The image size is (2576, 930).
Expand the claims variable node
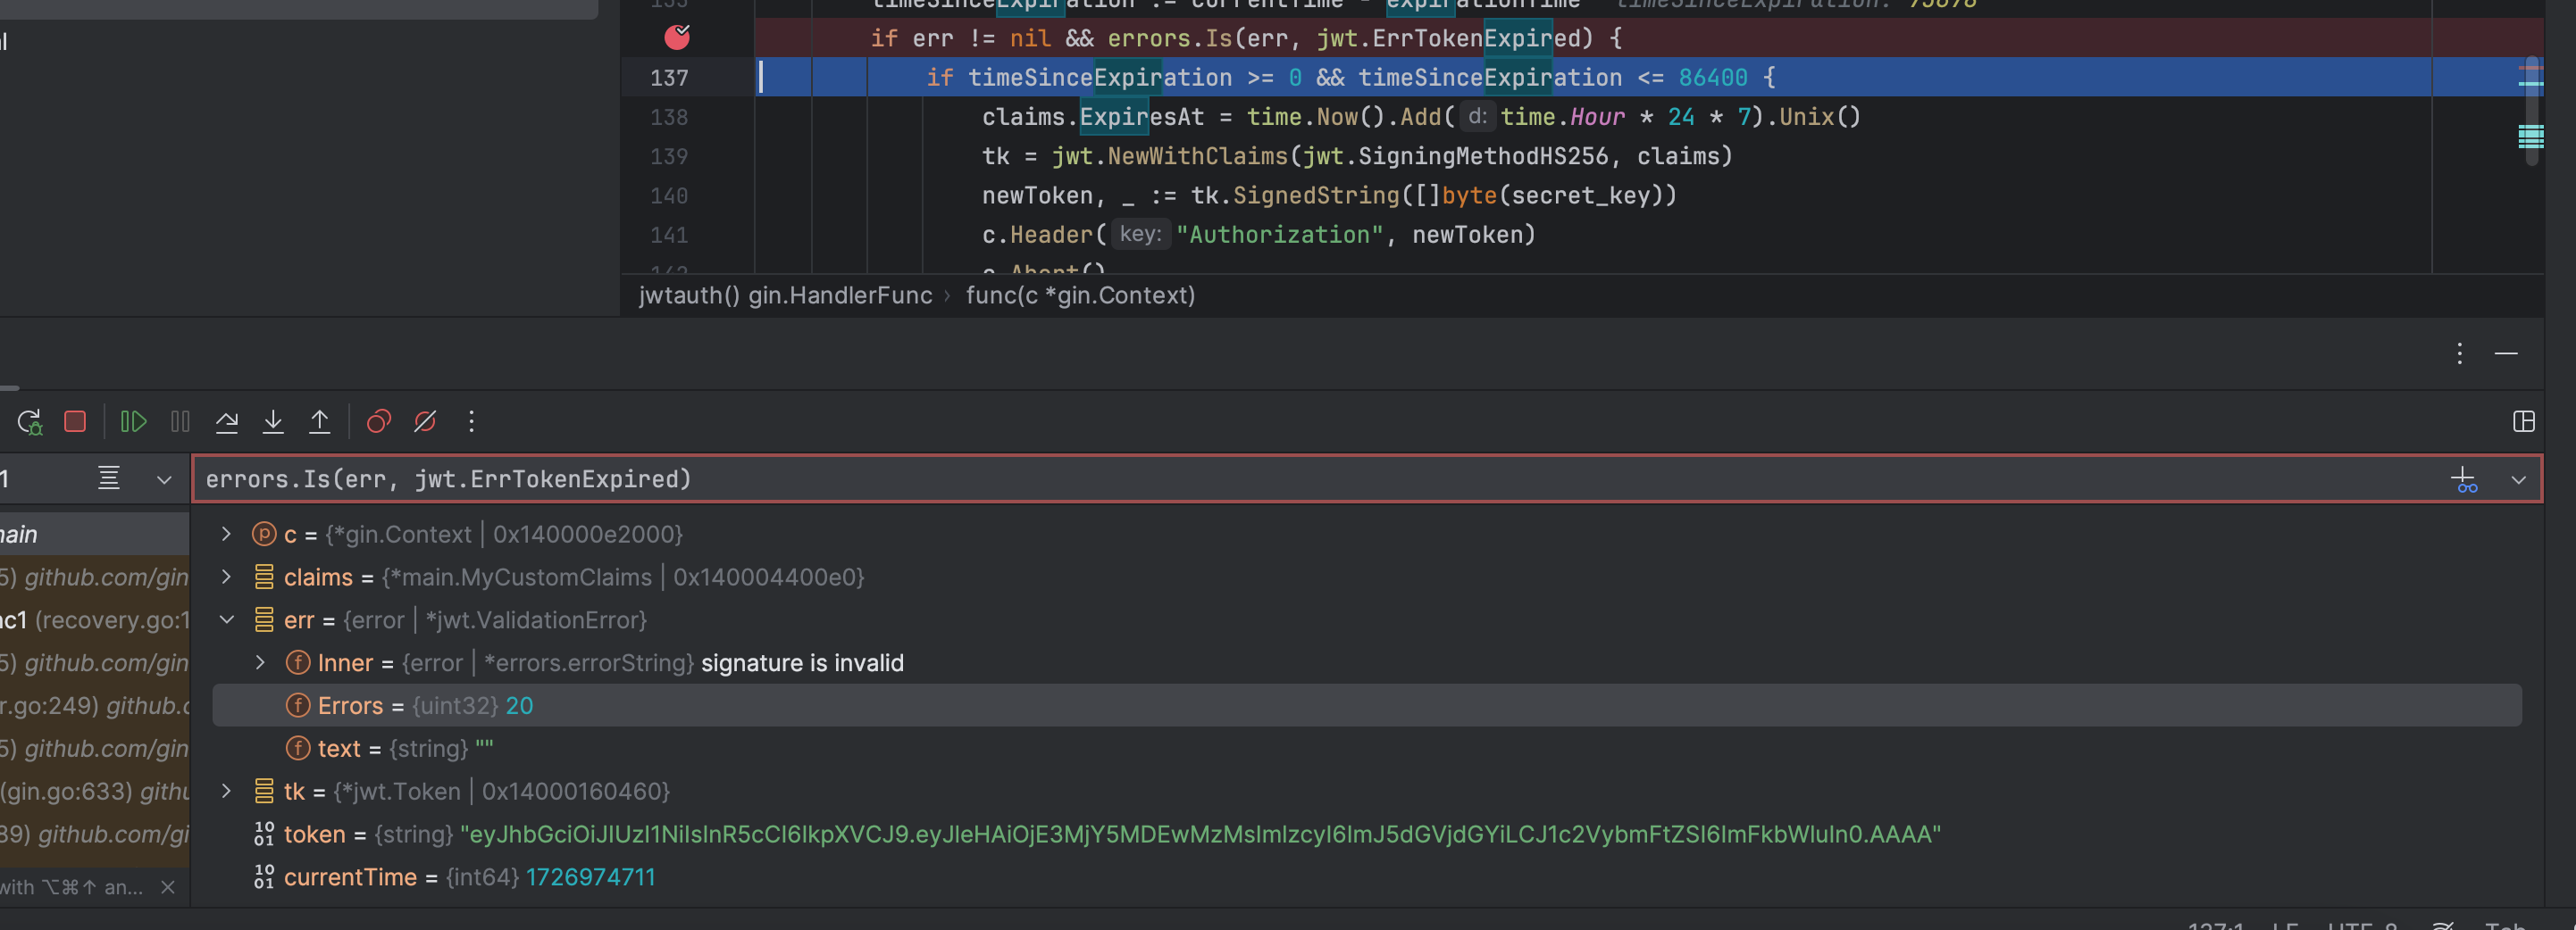pyautogui.click(x=226, y=577)
